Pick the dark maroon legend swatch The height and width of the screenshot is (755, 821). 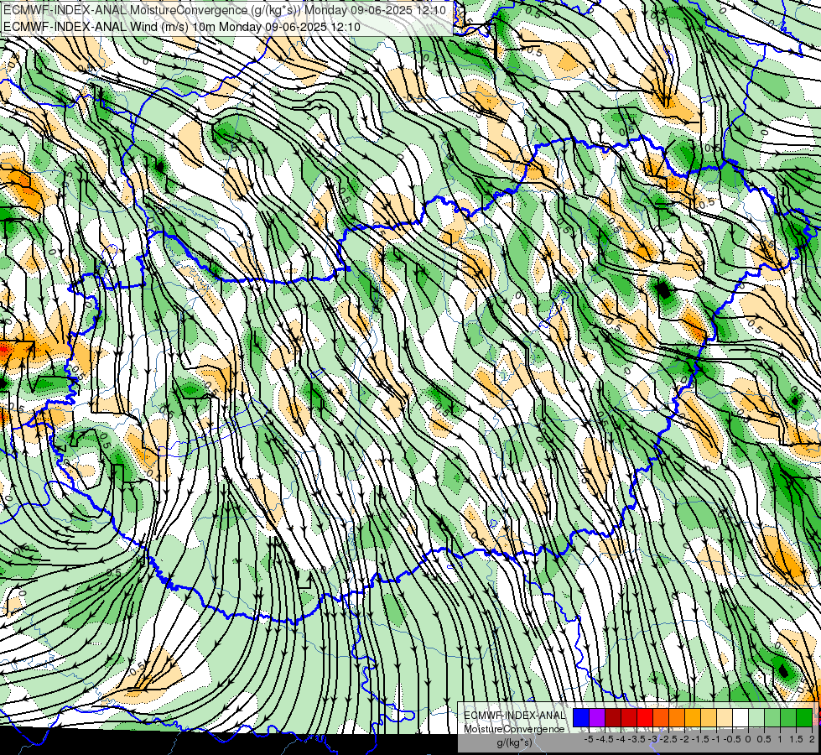point(613,717)
